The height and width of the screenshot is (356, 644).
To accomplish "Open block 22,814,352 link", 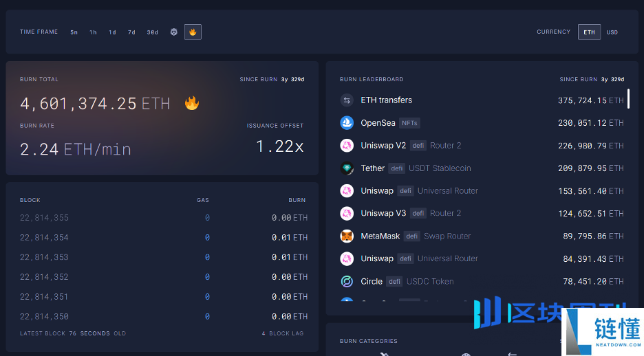I will pos(44,277).
